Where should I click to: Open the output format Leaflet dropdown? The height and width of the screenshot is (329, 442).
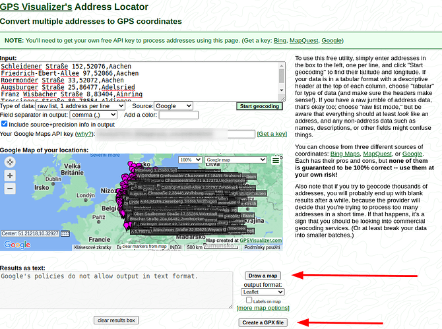263,292
